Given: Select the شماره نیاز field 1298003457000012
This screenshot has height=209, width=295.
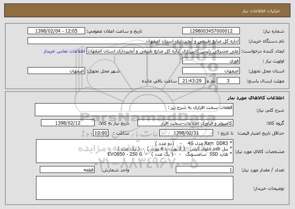Looking at the screenshot, I should coord(211,31).
